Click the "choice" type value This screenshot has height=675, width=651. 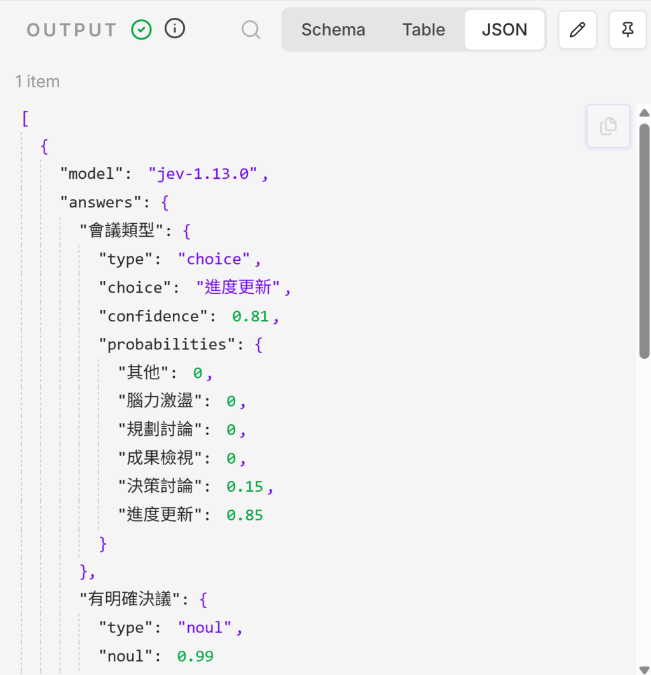click(x=214, y=259)
